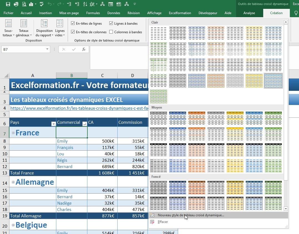Click the style gallery scroll down arrow
The height and width of the screenshot is (234, 299).
tap(286, 209)
